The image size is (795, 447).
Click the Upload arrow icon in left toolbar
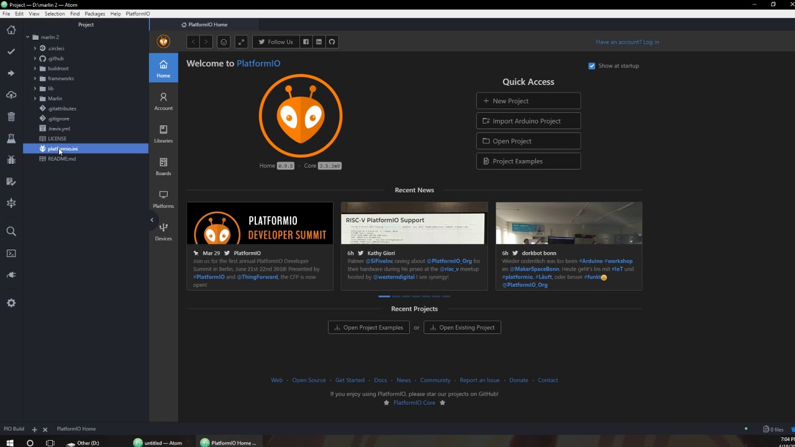pyautogui.click(x=11, y=73)
